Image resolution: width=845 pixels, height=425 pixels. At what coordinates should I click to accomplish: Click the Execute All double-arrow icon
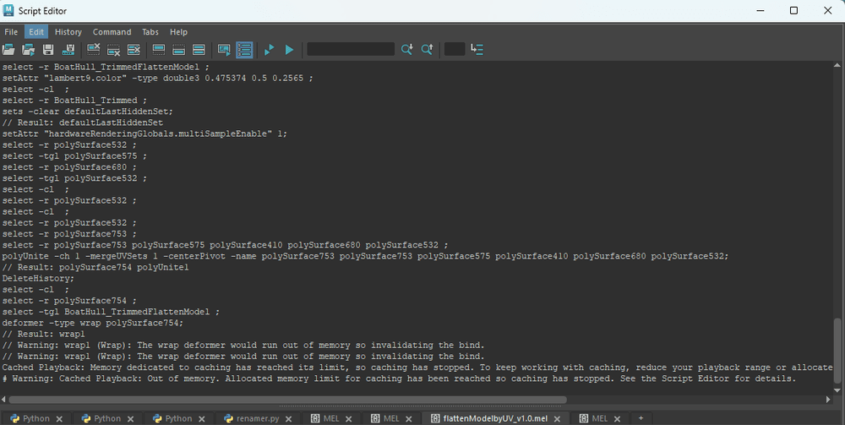click(269, 50)
